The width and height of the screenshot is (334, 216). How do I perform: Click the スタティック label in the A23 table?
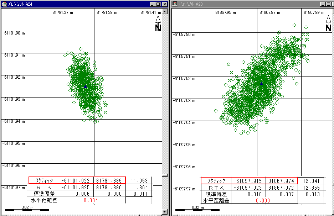pos(216,181)
